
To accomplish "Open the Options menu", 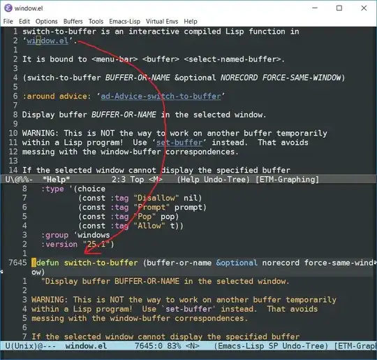I will click(x=46, y=22).
